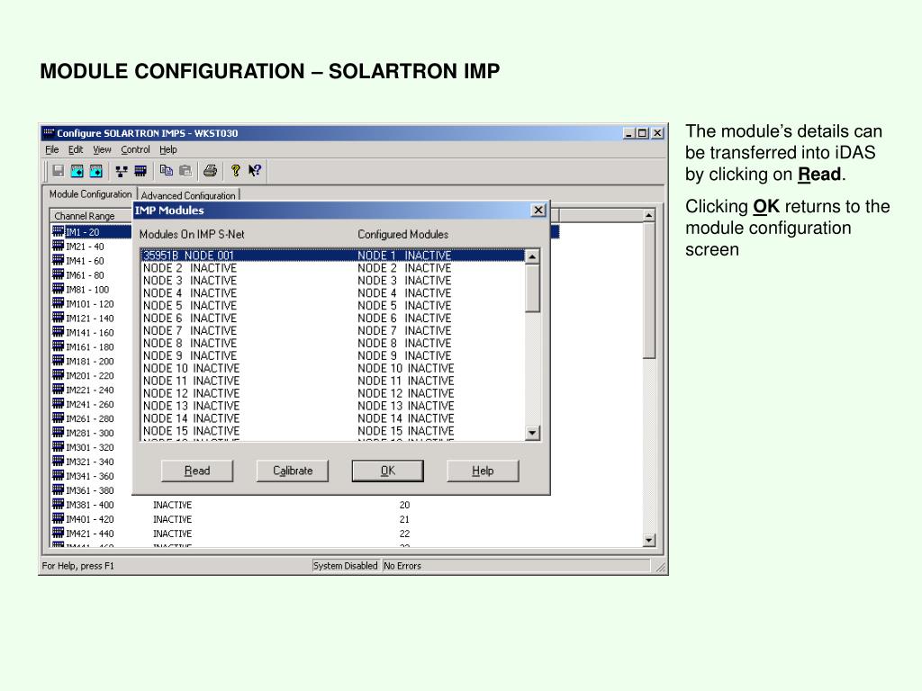Viewport: 922px width, 691px height.
Task: Click the Copy toolbar icon
Action: tap(167, 171)
